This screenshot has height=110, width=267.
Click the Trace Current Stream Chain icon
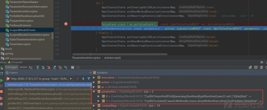(78, 67)
